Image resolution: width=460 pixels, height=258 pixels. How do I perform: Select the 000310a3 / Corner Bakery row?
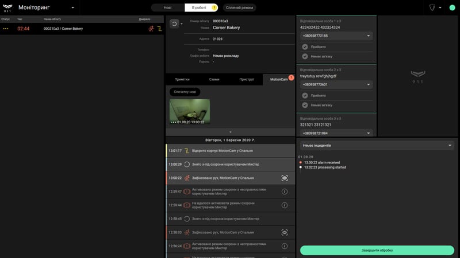[82, 29]
